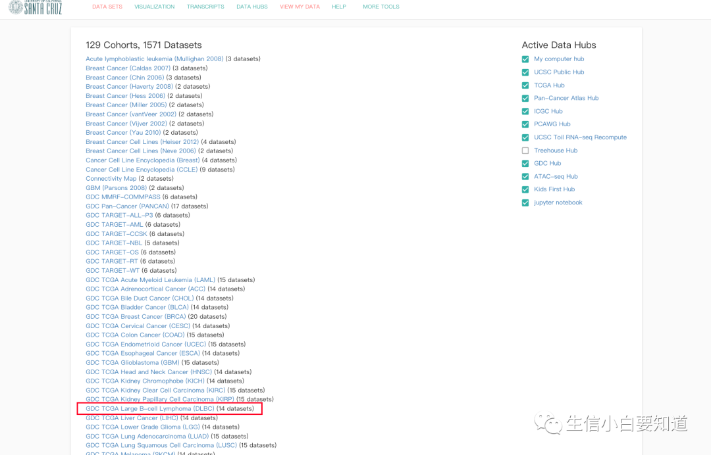Open GDC TARGET-AML cohort
The image size is (711, 455).
click(115, 225)
